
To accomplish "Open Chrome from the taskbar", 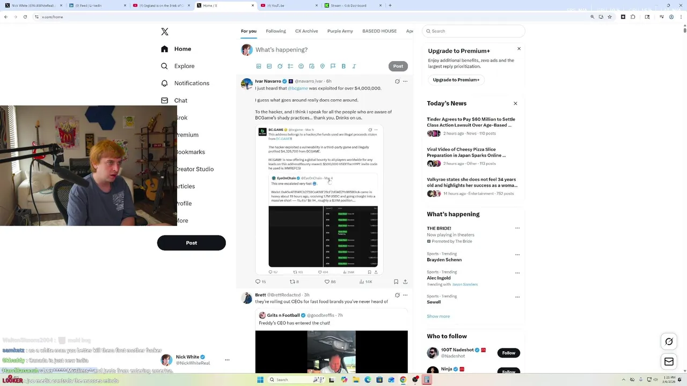I will [403, 380].
